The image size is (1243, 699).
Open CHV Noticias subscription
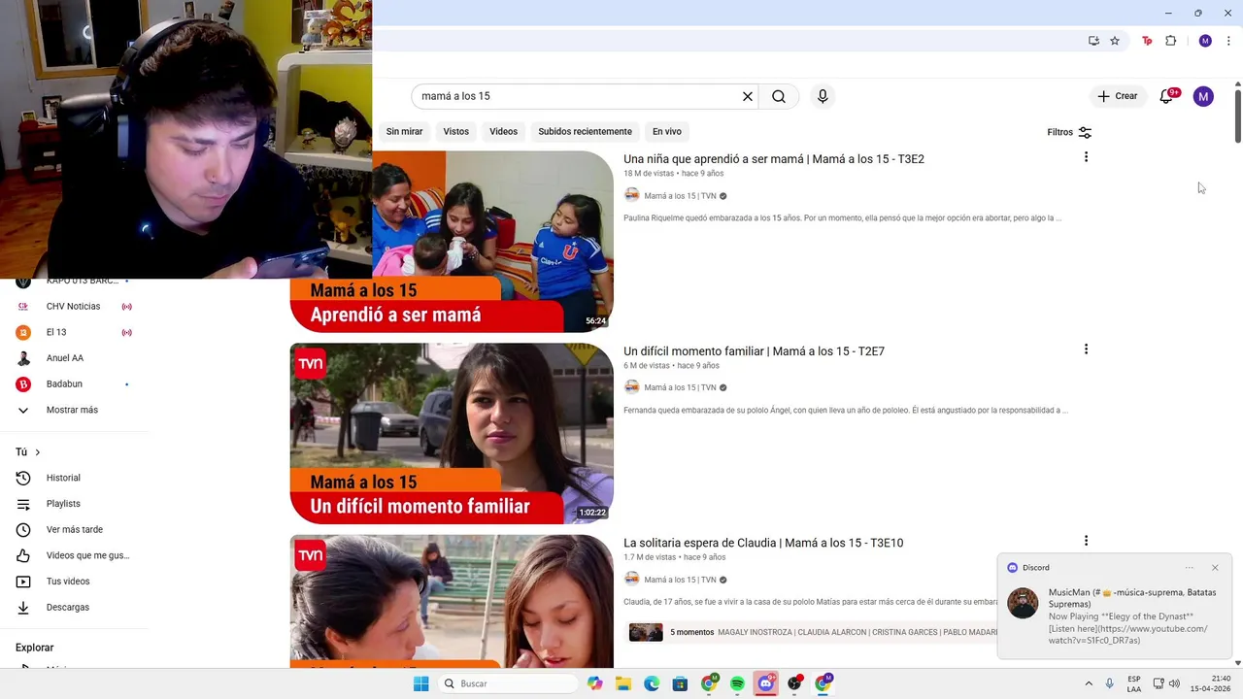point(74,306)
